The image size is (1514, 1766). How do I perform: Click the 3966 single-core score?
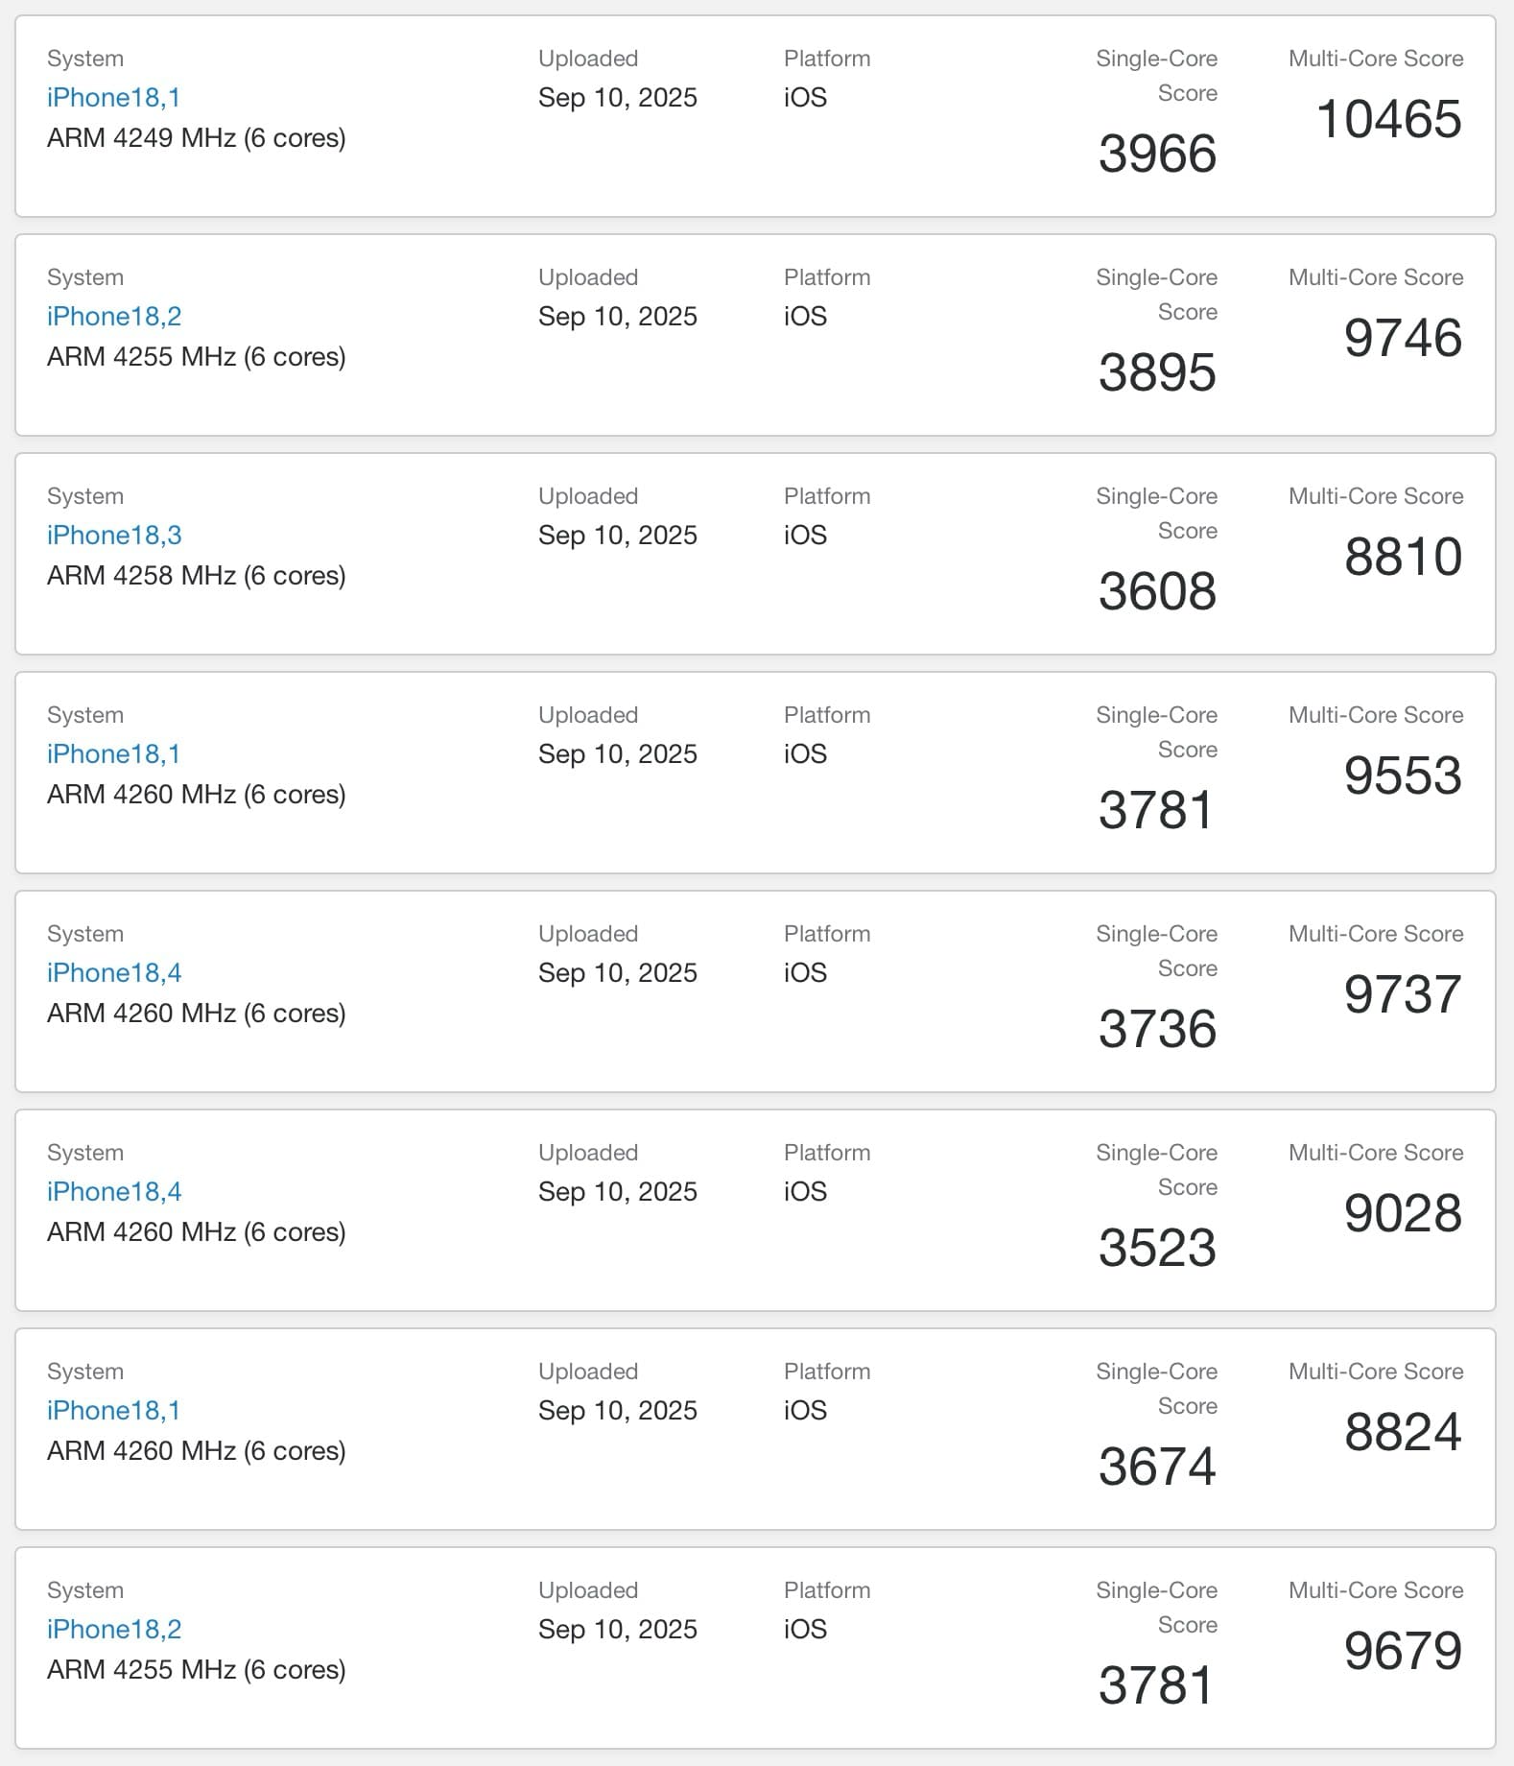pyautogui.click(x=1157, y=154)
